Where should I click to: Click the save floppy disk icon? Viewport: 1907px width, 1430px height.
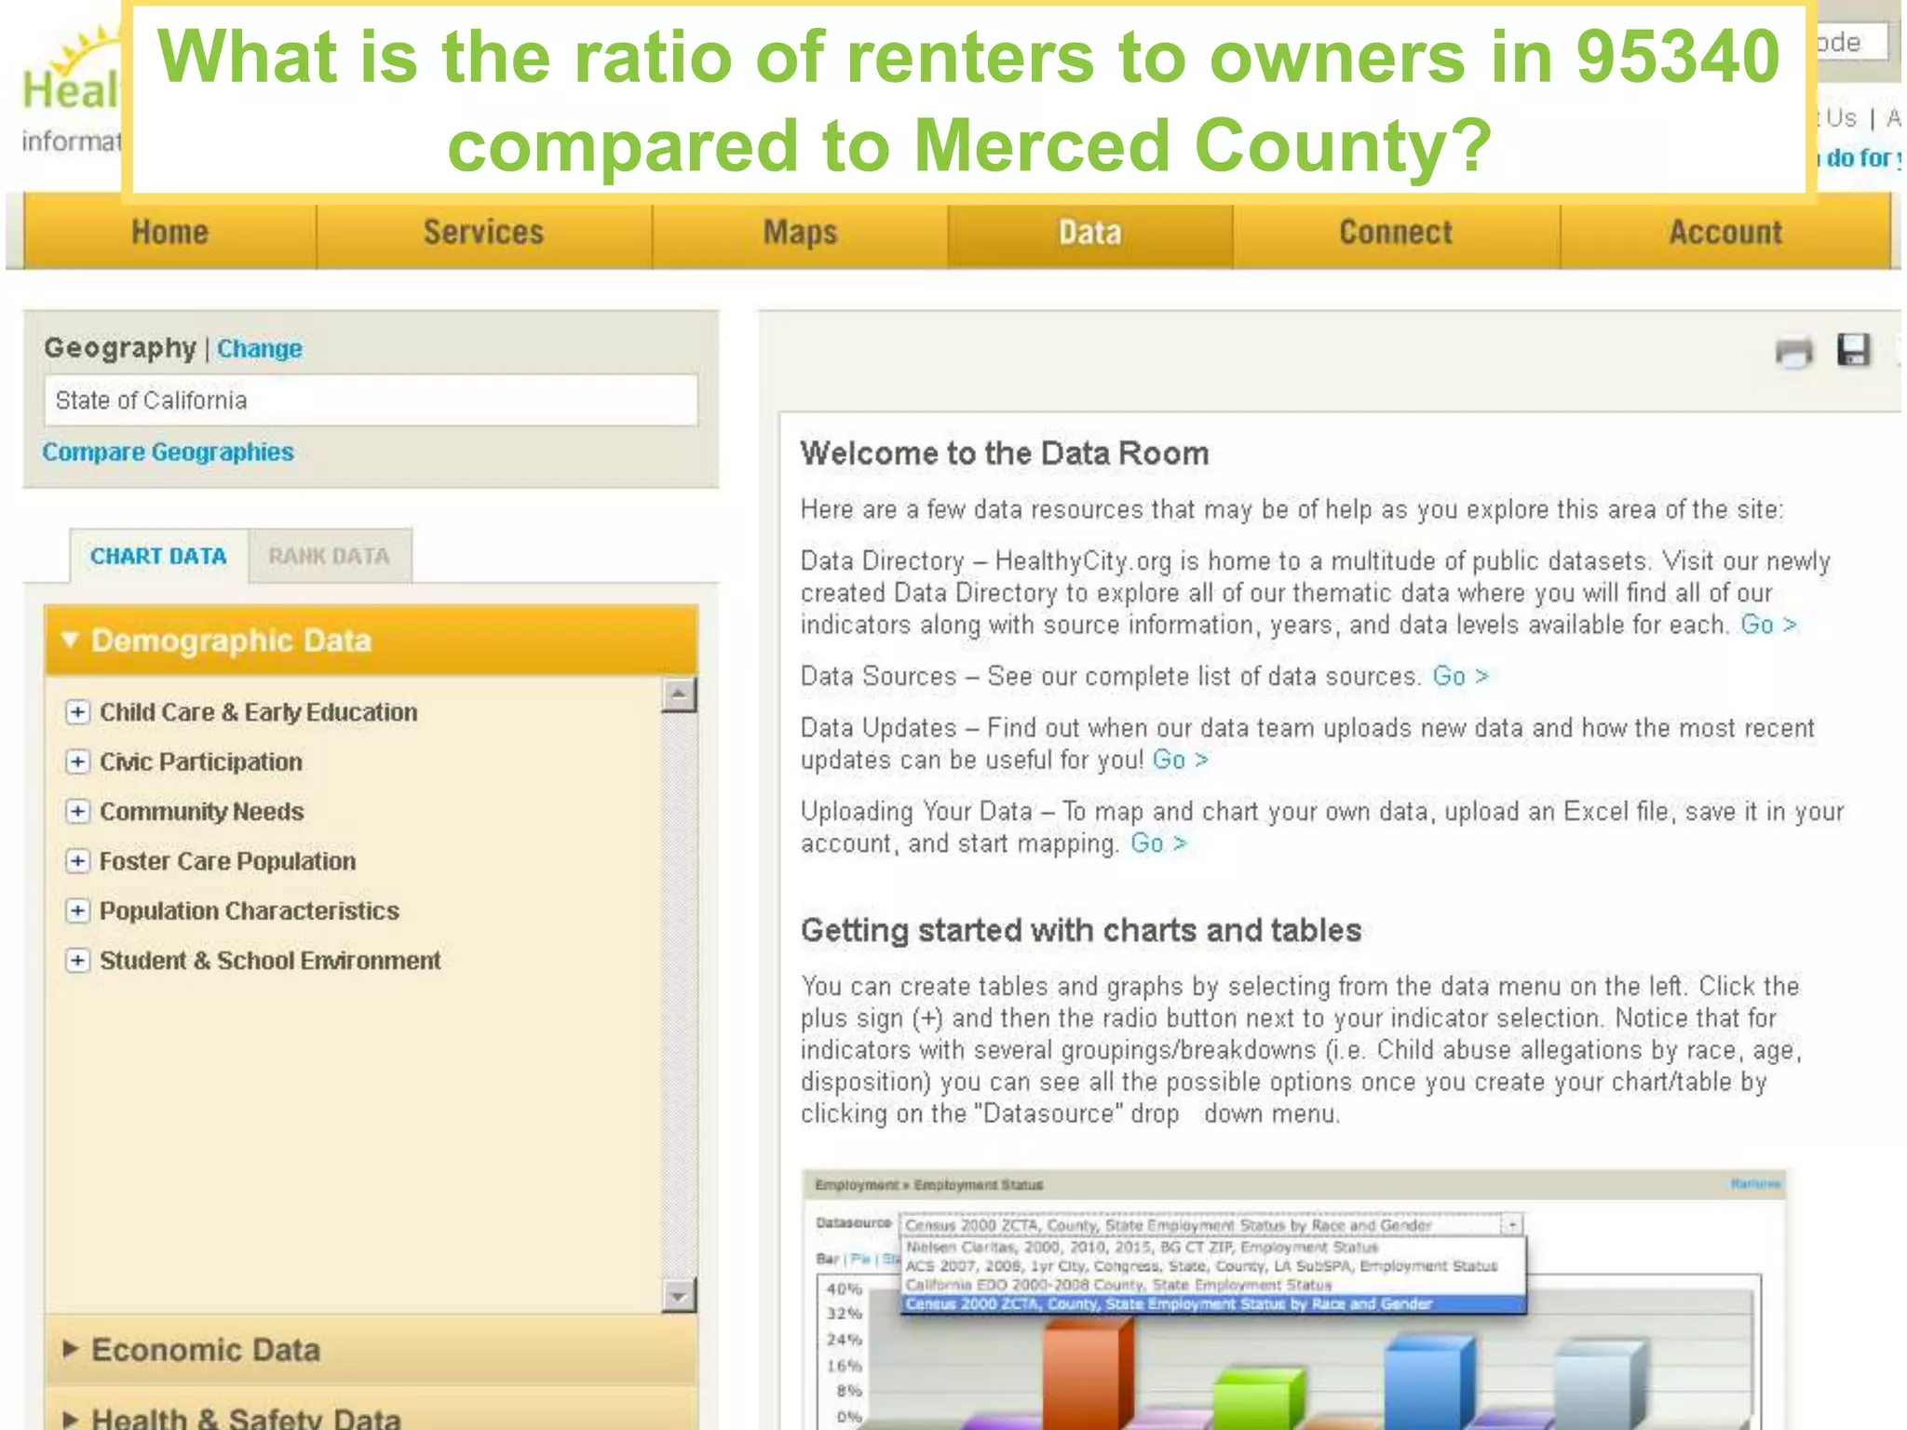point(1853,350)
